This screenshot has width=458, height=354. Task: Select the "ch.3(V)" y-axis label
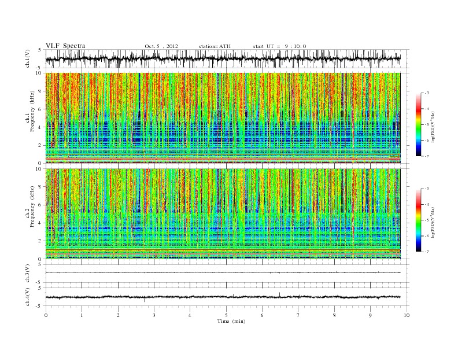(28, 274)
